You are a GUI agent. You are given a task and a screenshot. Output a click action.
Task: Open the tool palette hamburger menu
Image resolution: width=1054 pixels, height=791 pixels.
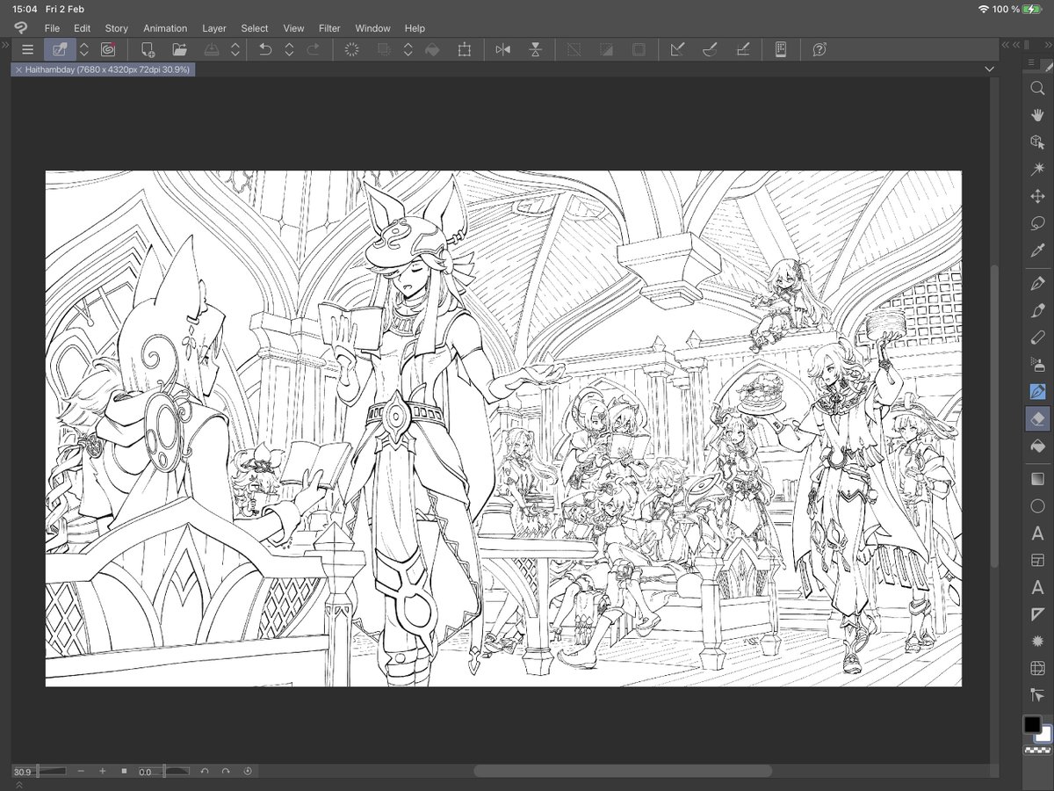point(1033,63)
